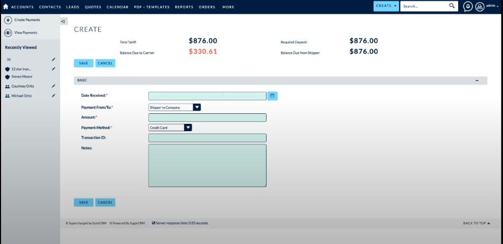
Task: Edit Courtney Ortiz using pencil icon
Action: coord(53,86)
